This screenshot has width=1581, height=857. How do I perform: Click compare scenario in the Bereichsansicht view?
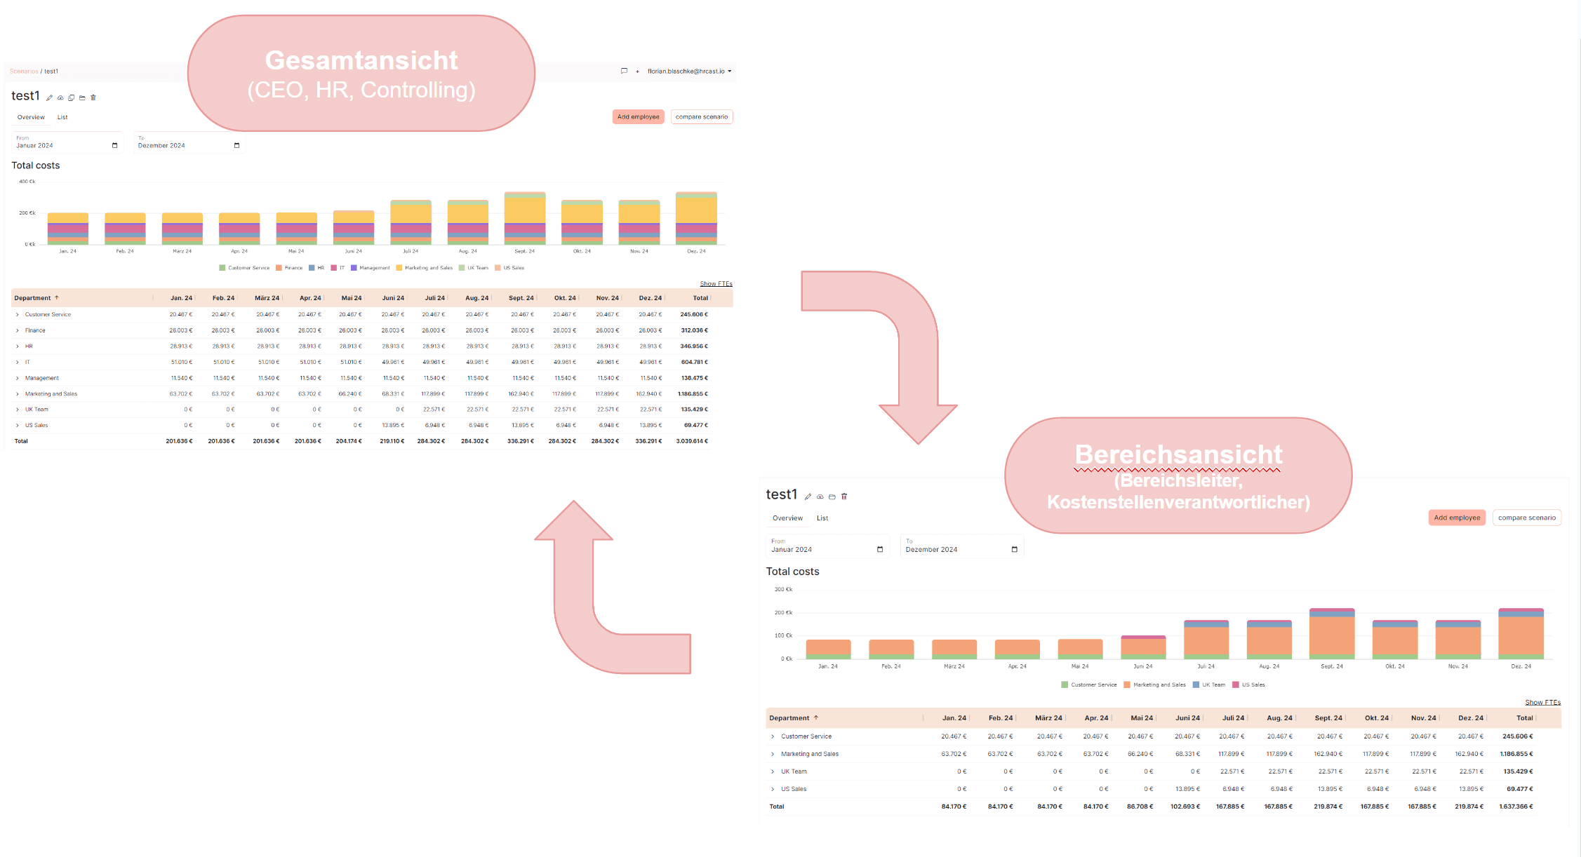[x=1526, y=518]
